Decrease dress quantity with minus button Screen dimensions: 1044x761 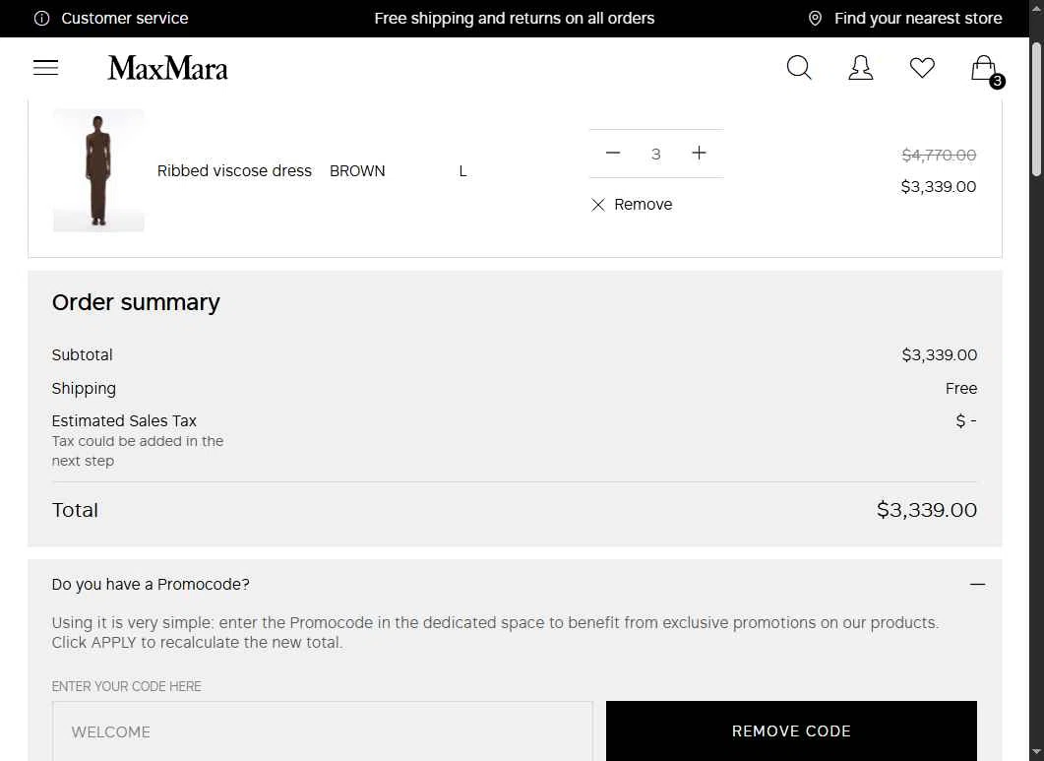coord(613,154)
